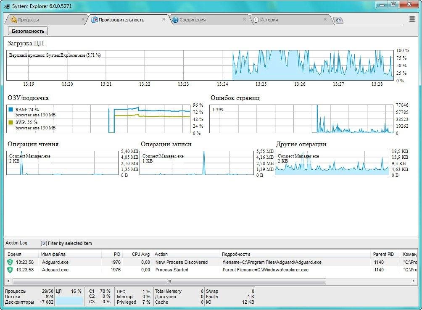The image size is (422, 310).
Task: Click the Дескрипторы 17 082 status entry
Action: coord(29,302)
